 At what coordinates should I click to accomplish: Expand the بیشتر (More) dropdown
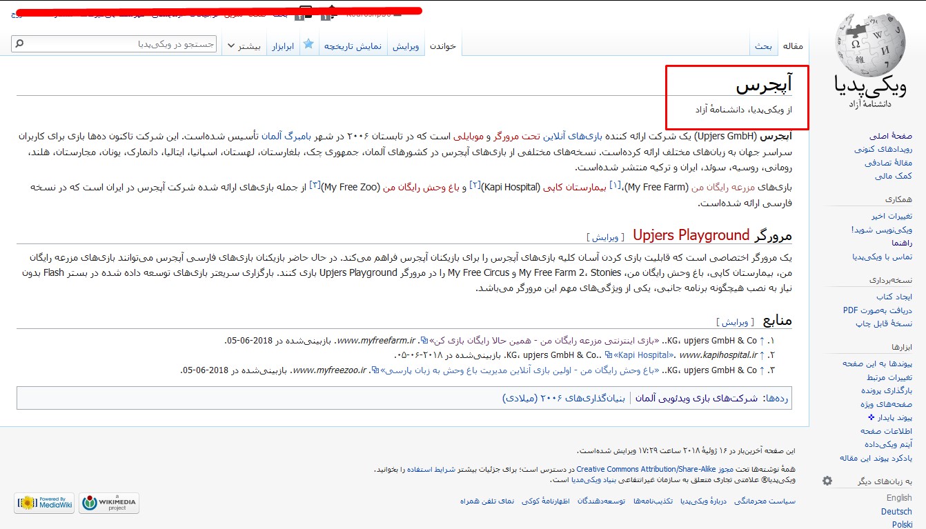point(244,46)
